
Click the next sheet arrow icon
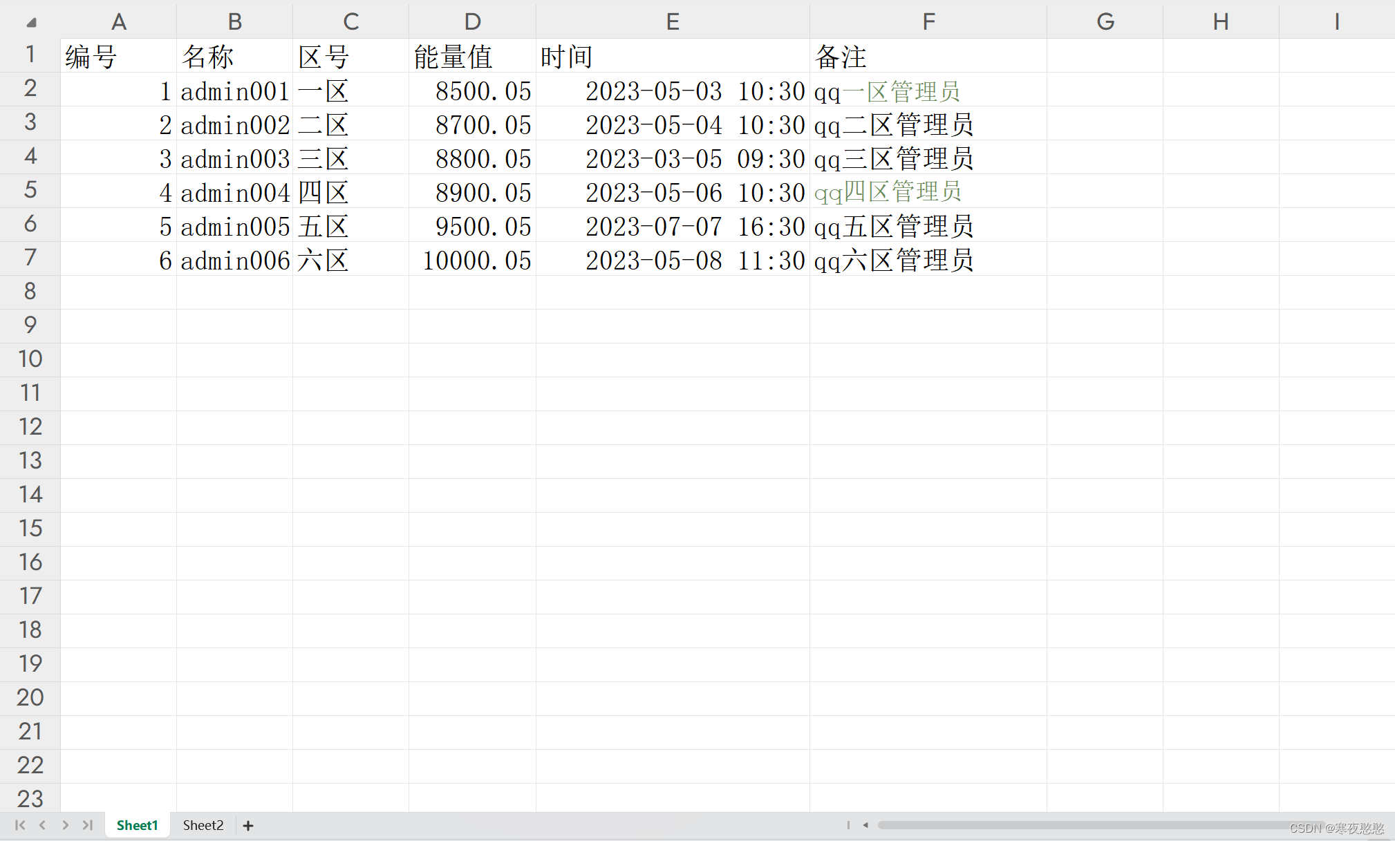65,825
